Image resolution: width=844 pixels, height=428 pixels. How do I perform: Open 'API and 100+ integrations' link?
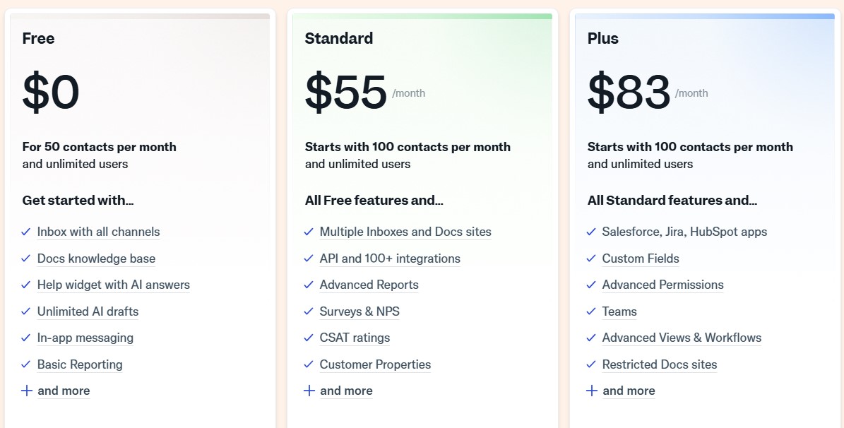point(391,258)
